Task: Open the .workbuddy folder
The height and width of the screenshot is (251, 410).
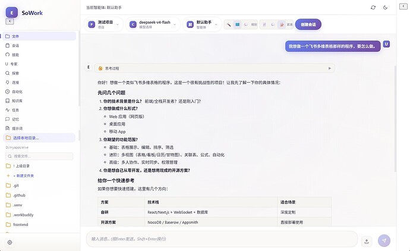Action: tap(39, 215)
